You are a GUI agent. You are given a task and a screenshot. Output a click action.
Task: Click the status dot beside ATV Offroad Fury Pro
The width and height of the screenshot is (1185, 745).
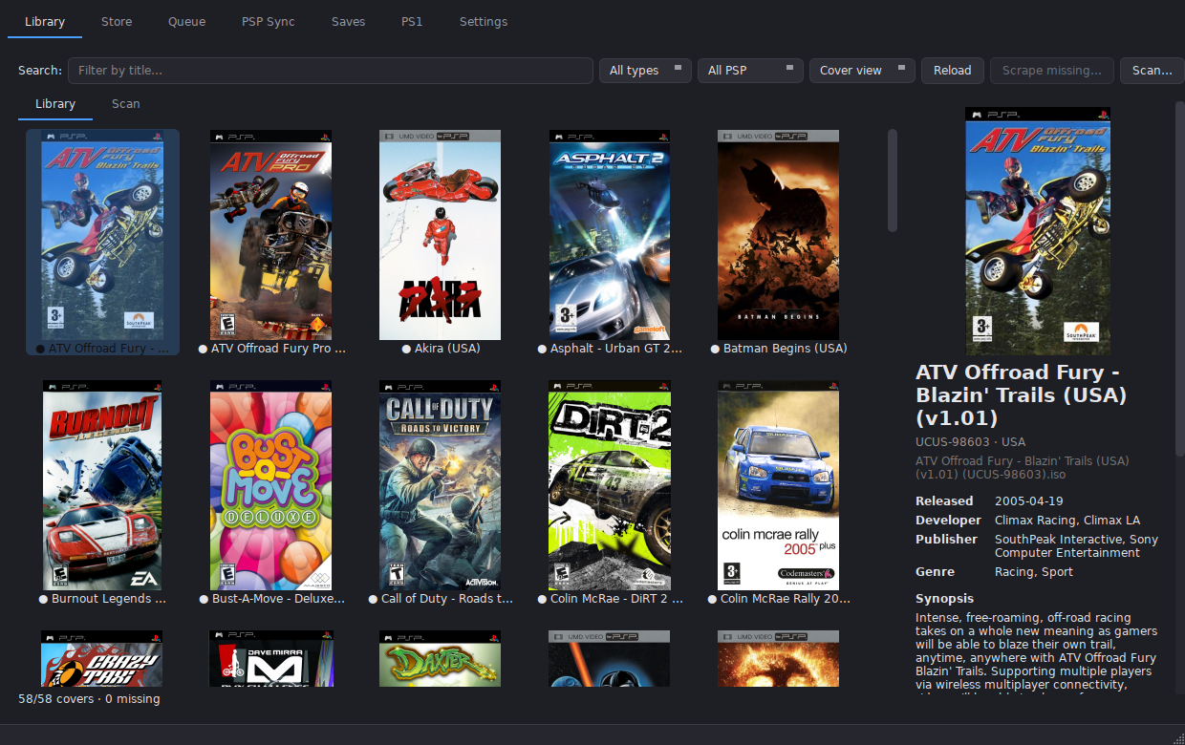pyautogui.click(x=204, y=350)
